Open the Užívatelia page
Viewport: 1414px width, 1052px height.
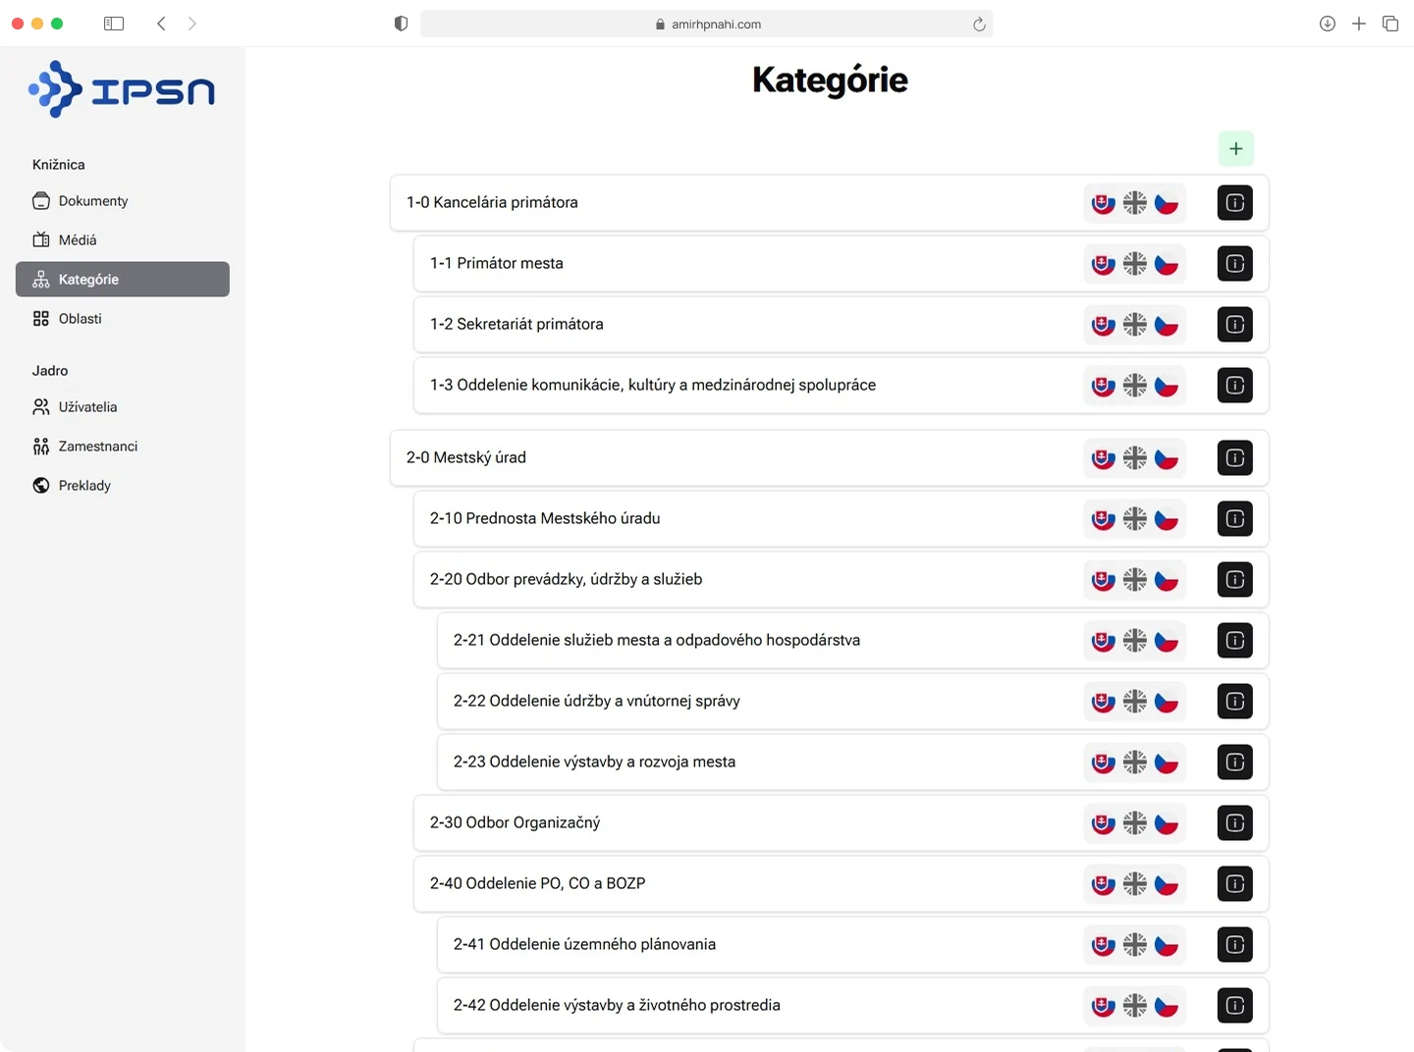point(87,407)
